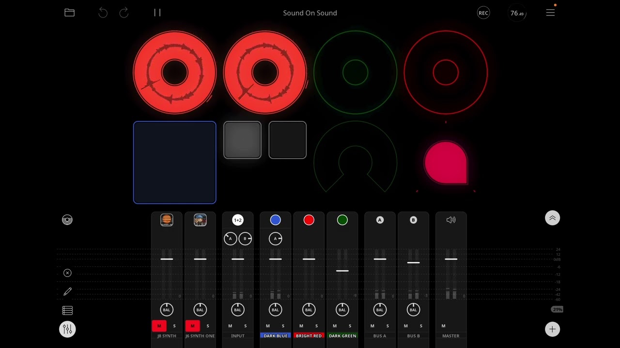Mute the Bright Red channel
The image size is (620, 348).
pos(301,326)
